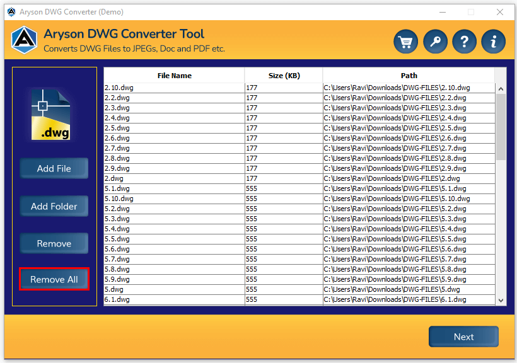Select file name 2.7.dwg
The width and height of the screenshot is (517, 363).
174,148
